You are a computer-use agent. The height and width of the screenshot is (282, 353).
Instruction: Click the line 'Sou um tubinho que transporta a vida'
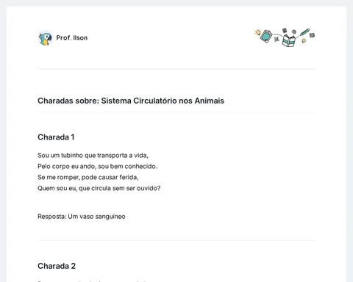(93, 156)
